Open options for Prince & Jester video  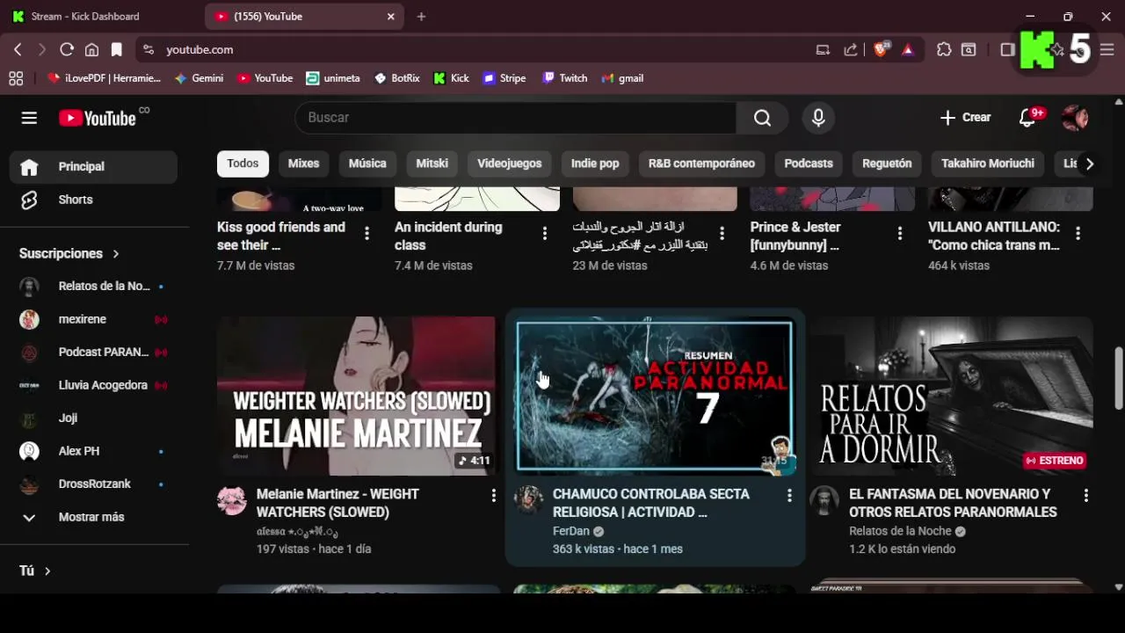point(900,233)
